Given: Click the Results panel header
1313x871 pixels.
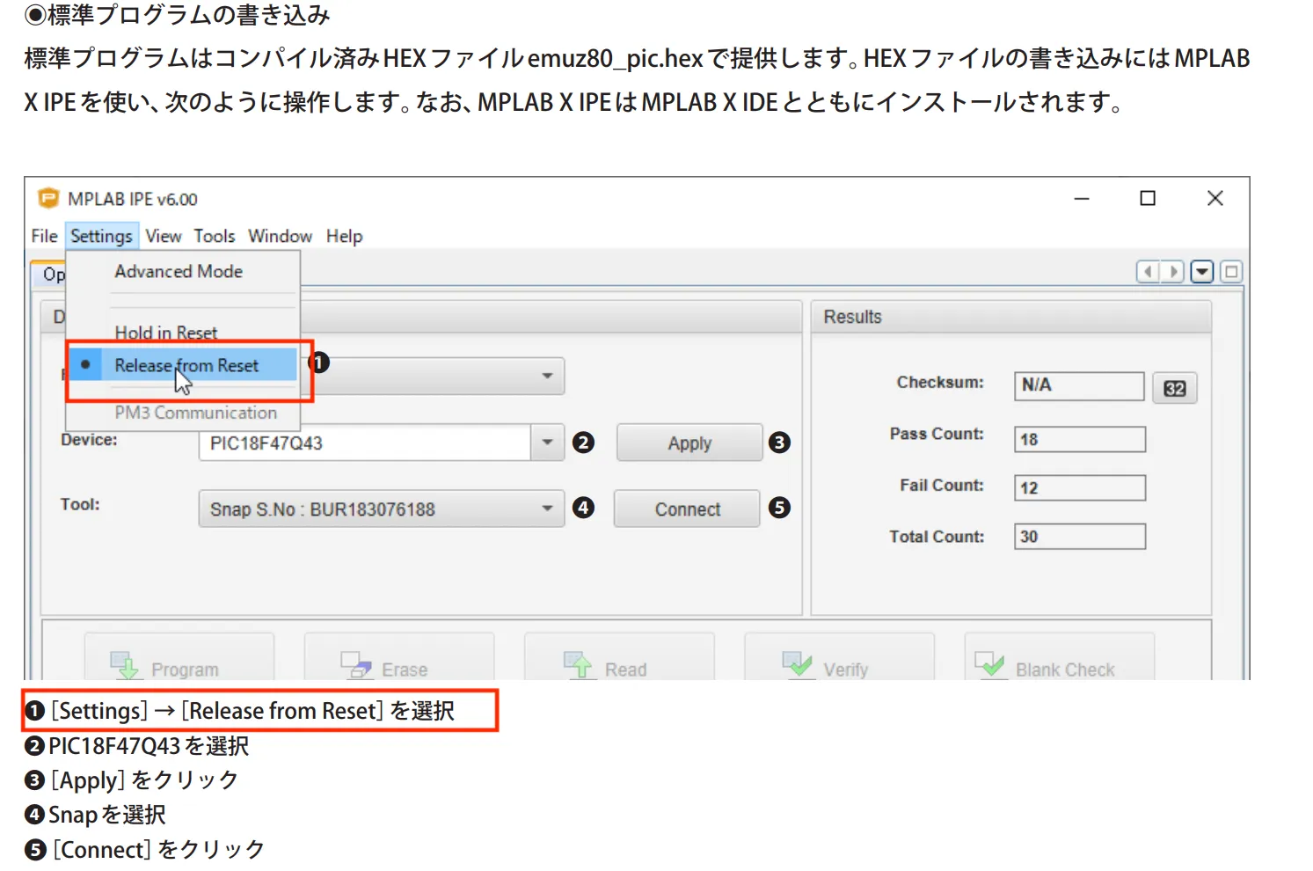Looking at the screenshot, I should click(1010, 317).
